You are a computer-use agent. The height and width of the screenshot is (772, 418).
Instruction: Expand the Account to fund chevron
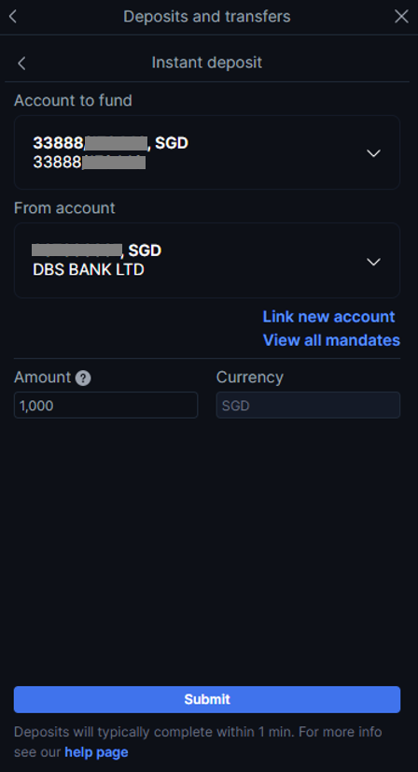pyautogui.click(x=374, y=153)
